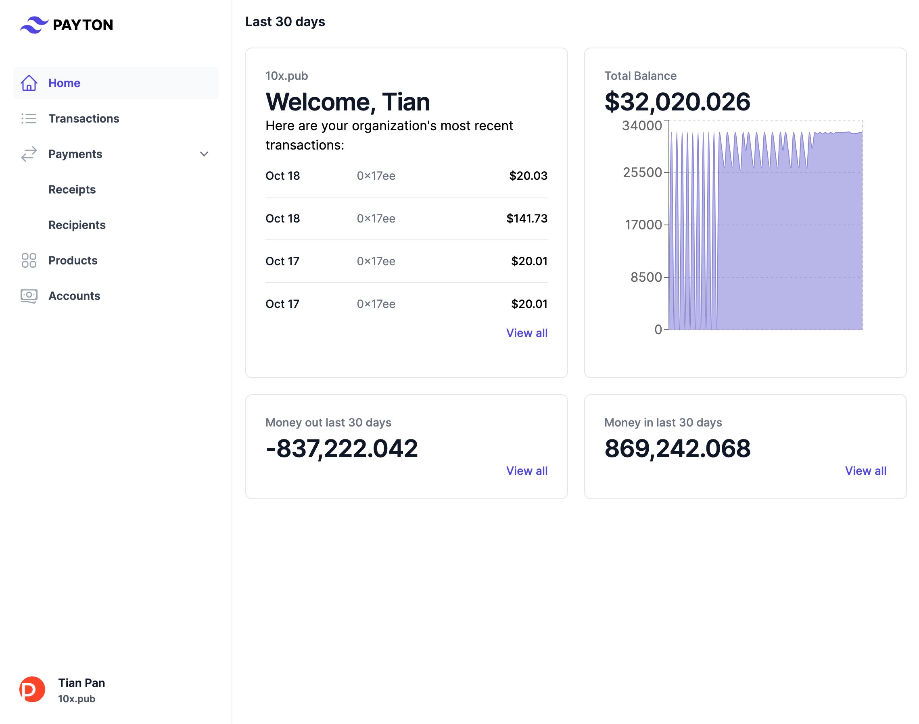Click the Total Balance $32,020.026 value

677,102
